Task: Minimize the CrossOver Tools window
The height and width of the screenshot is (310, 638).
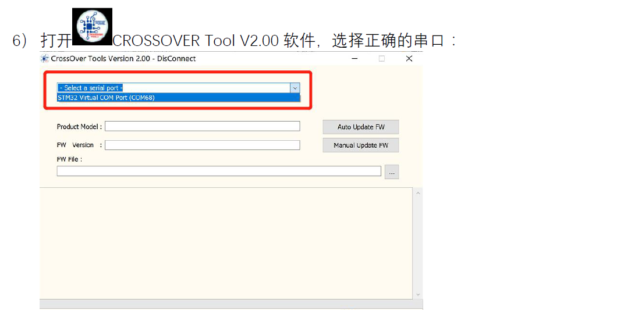Action: click(355, 59)
